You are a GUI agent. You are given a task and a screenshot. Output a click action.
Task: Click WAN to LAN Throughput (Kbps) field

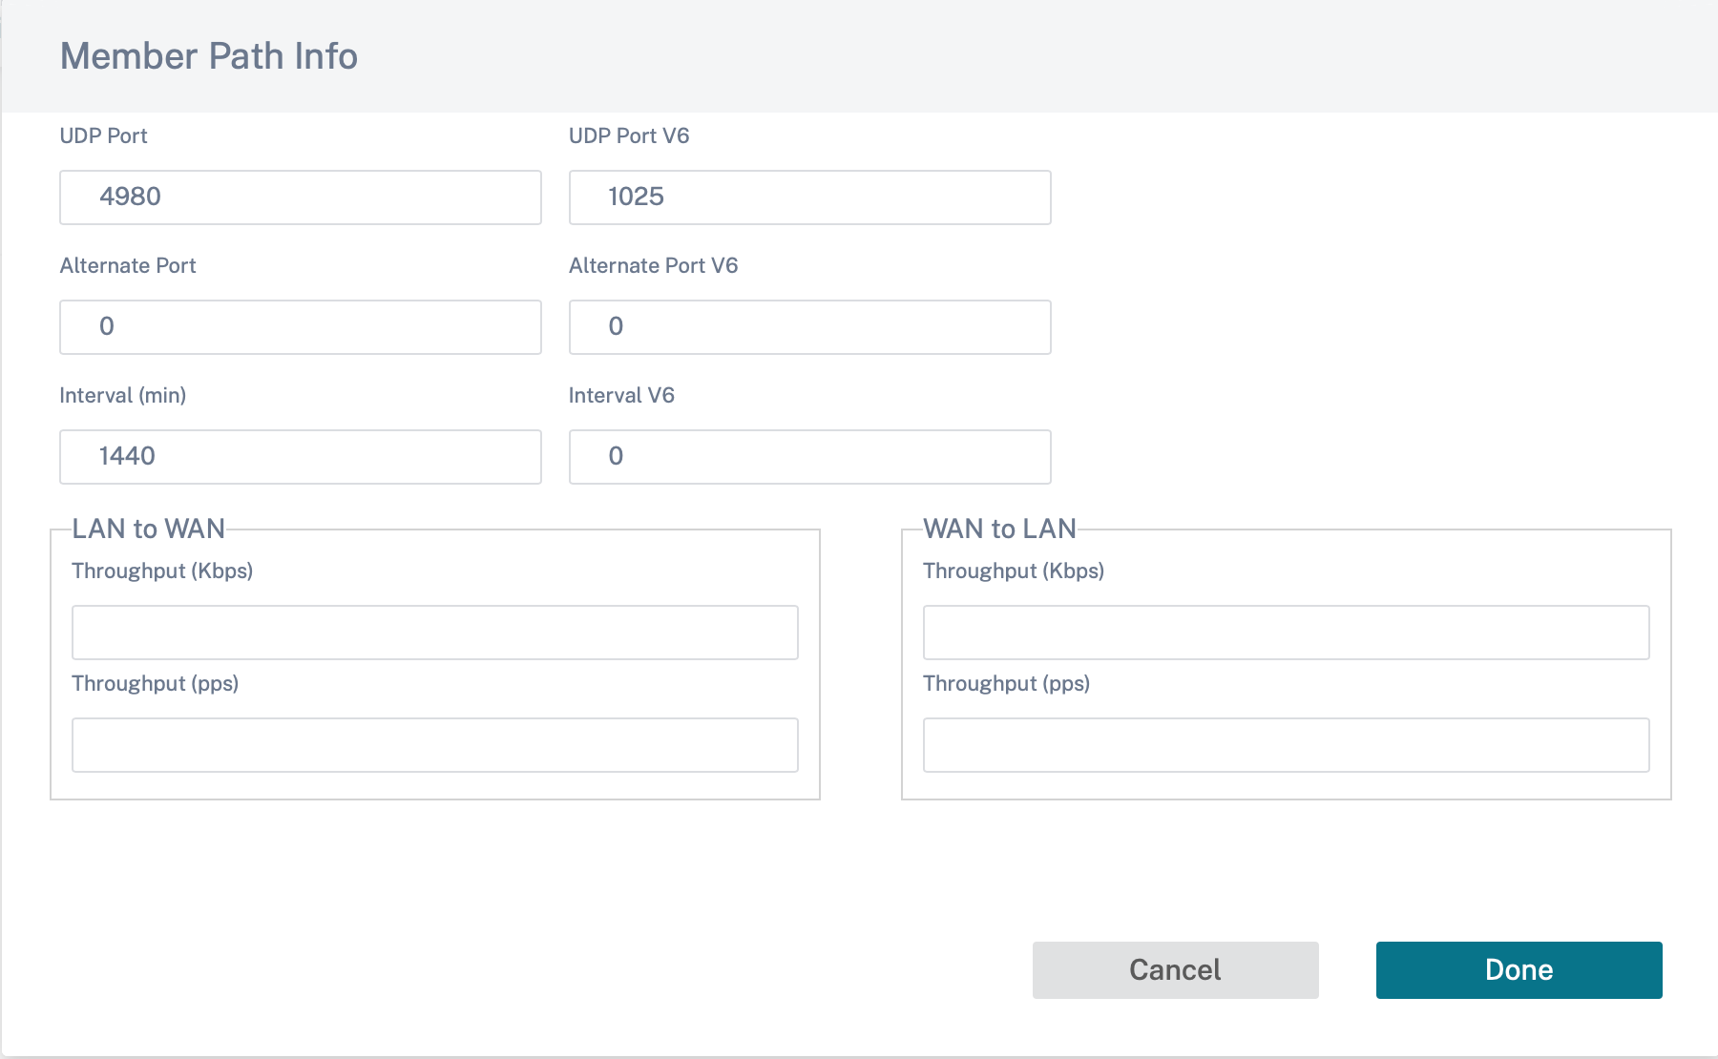[1287, 633]
